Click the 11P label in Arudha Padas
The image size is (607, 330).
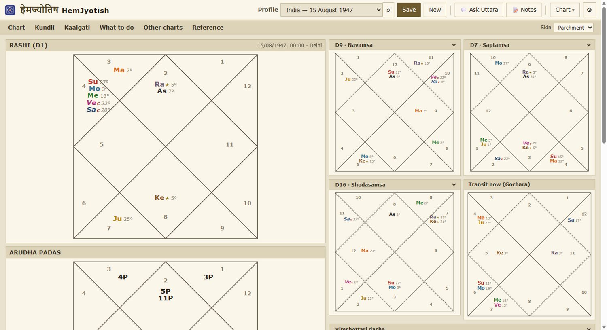[x=166, y=298]
